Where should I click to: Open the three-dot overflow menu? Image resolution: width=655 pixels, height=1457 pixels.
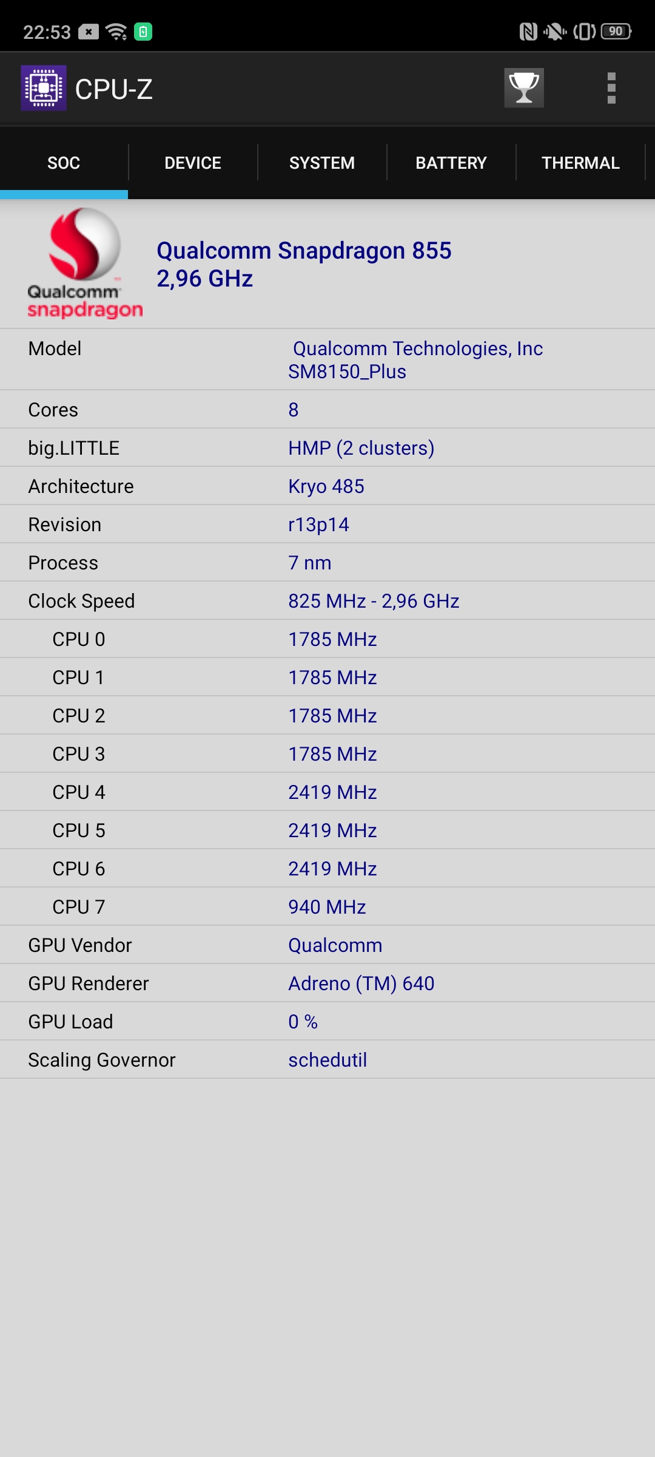pos(611,89)
